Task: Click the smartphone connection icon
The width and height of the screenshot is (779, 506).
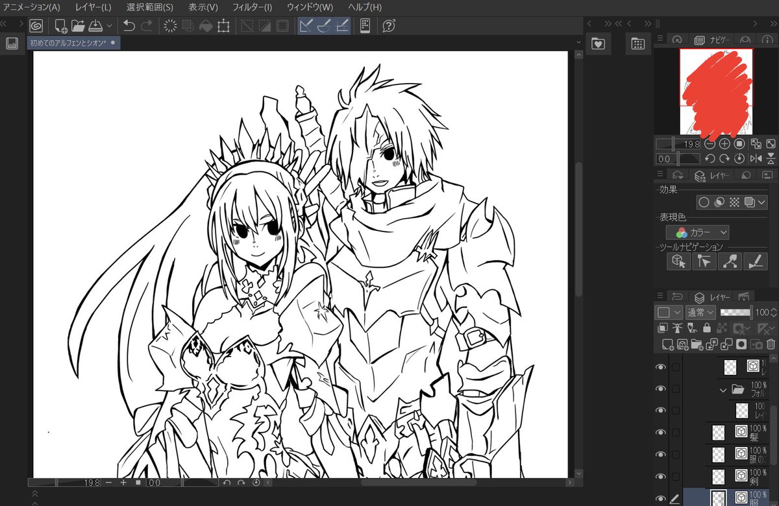Action: tap(365, 26)
